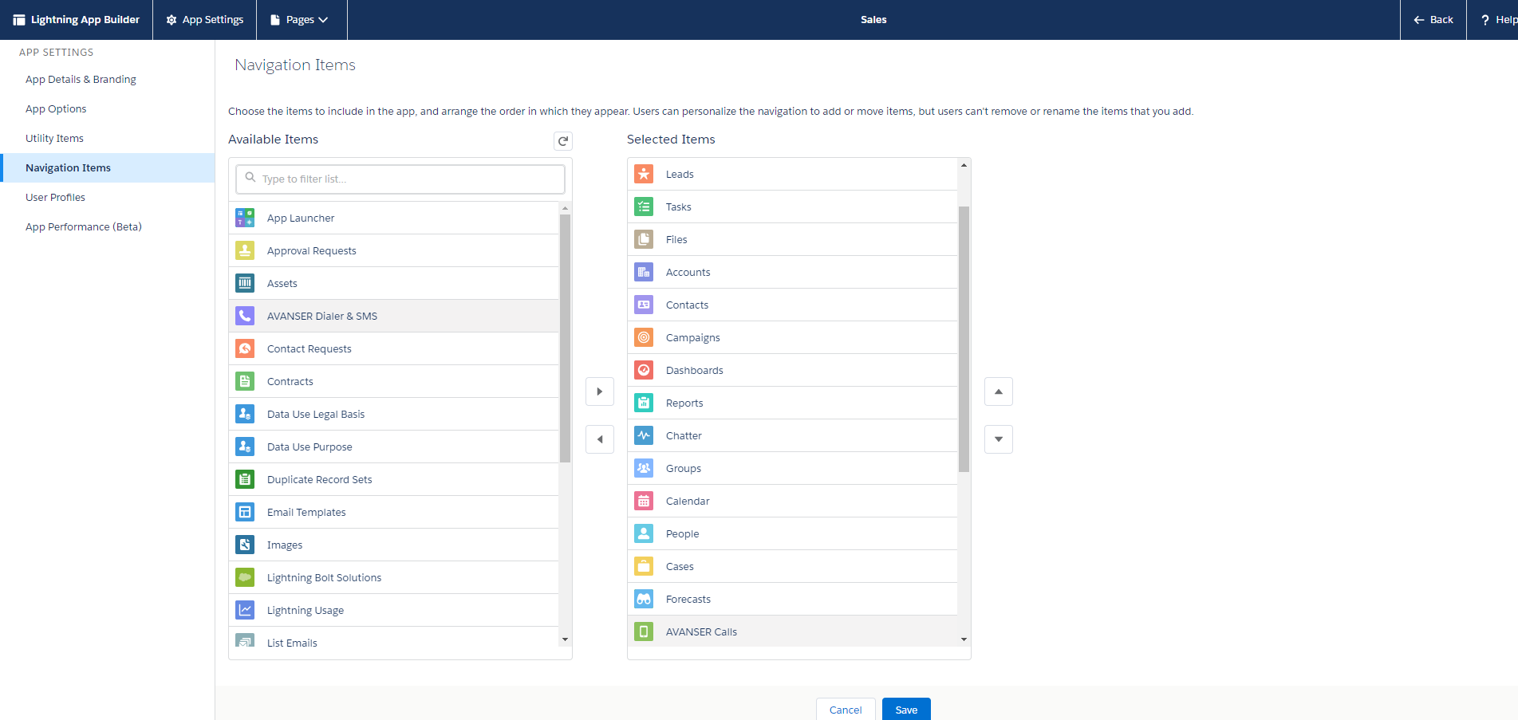This screenshot has height=720, width=1518.
Task: Click the Email Templates icon
Action: tap(245, 512)
